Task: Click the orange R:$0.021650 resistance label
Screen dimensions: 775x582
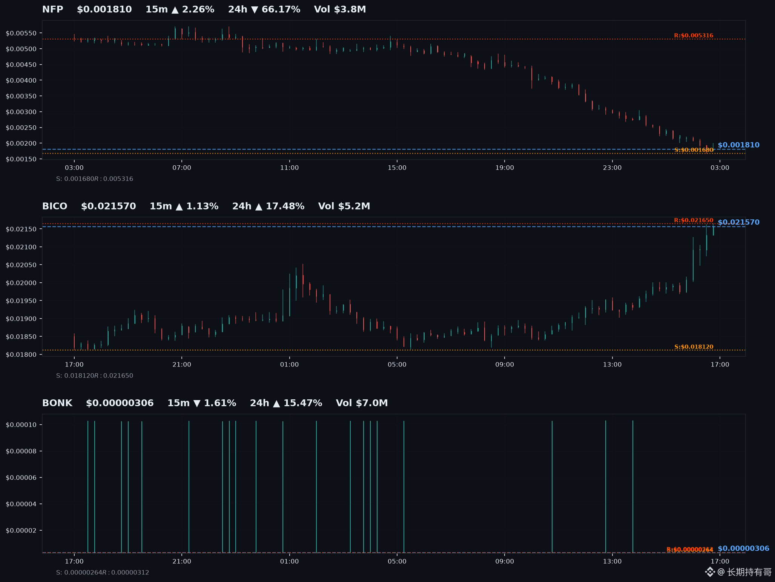Action: 694,220
